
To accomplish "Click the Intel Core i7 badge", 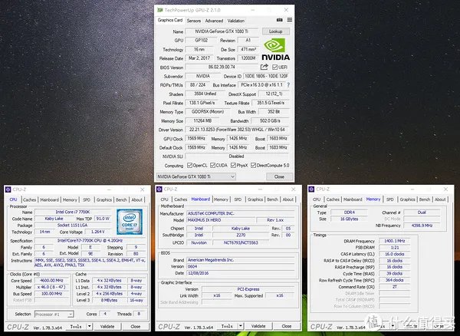I will pyautogui.click(x=130, y=222).
